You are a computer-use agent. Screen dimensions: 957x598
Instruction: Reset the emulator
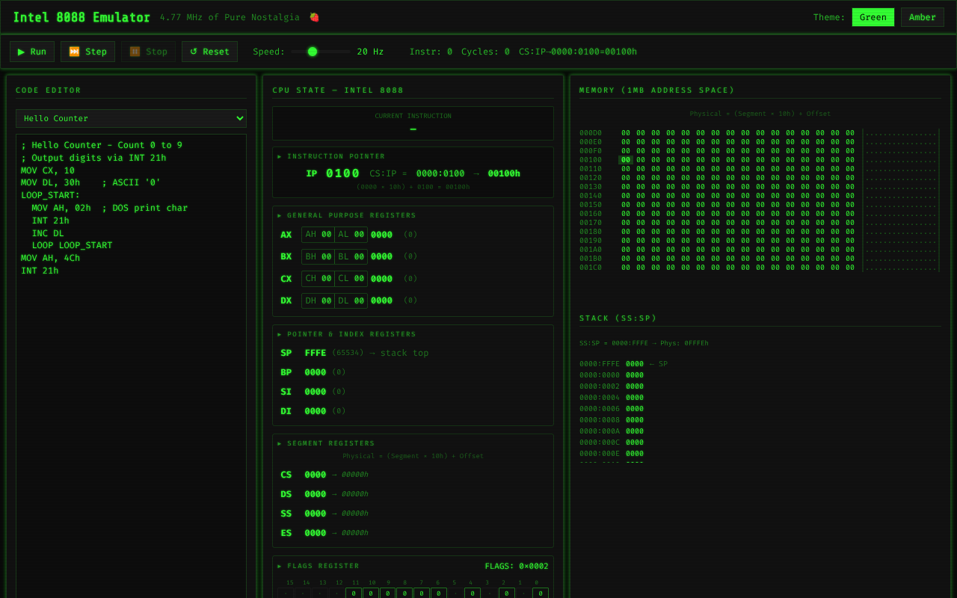click(x=209, y=52)
